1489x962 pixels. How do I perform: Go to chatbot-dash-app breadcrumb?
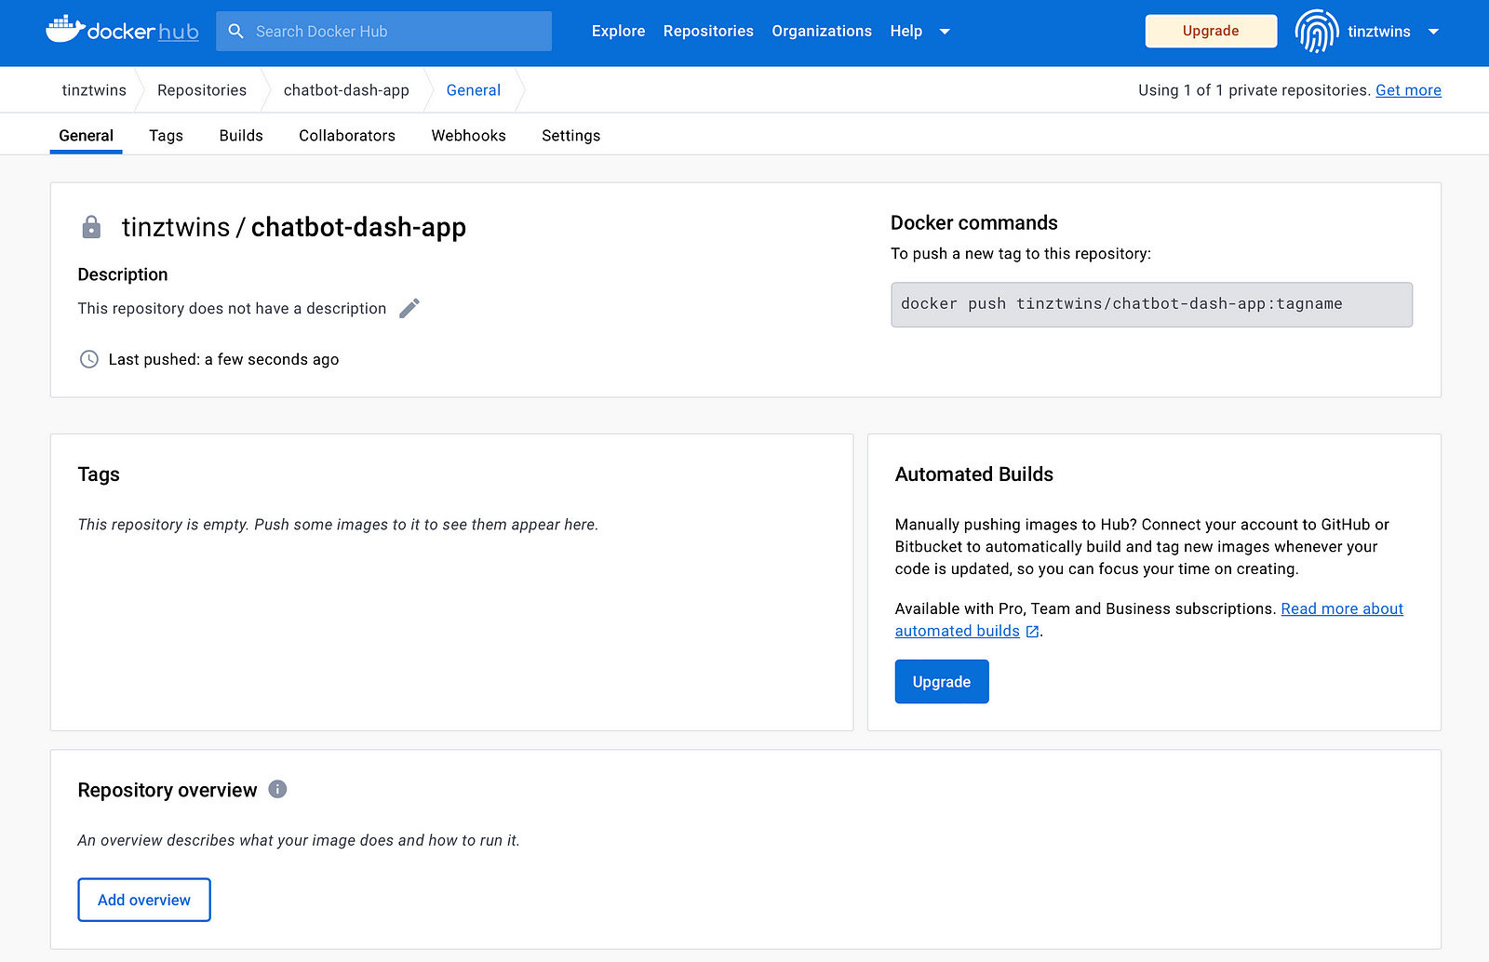[346, 90]
